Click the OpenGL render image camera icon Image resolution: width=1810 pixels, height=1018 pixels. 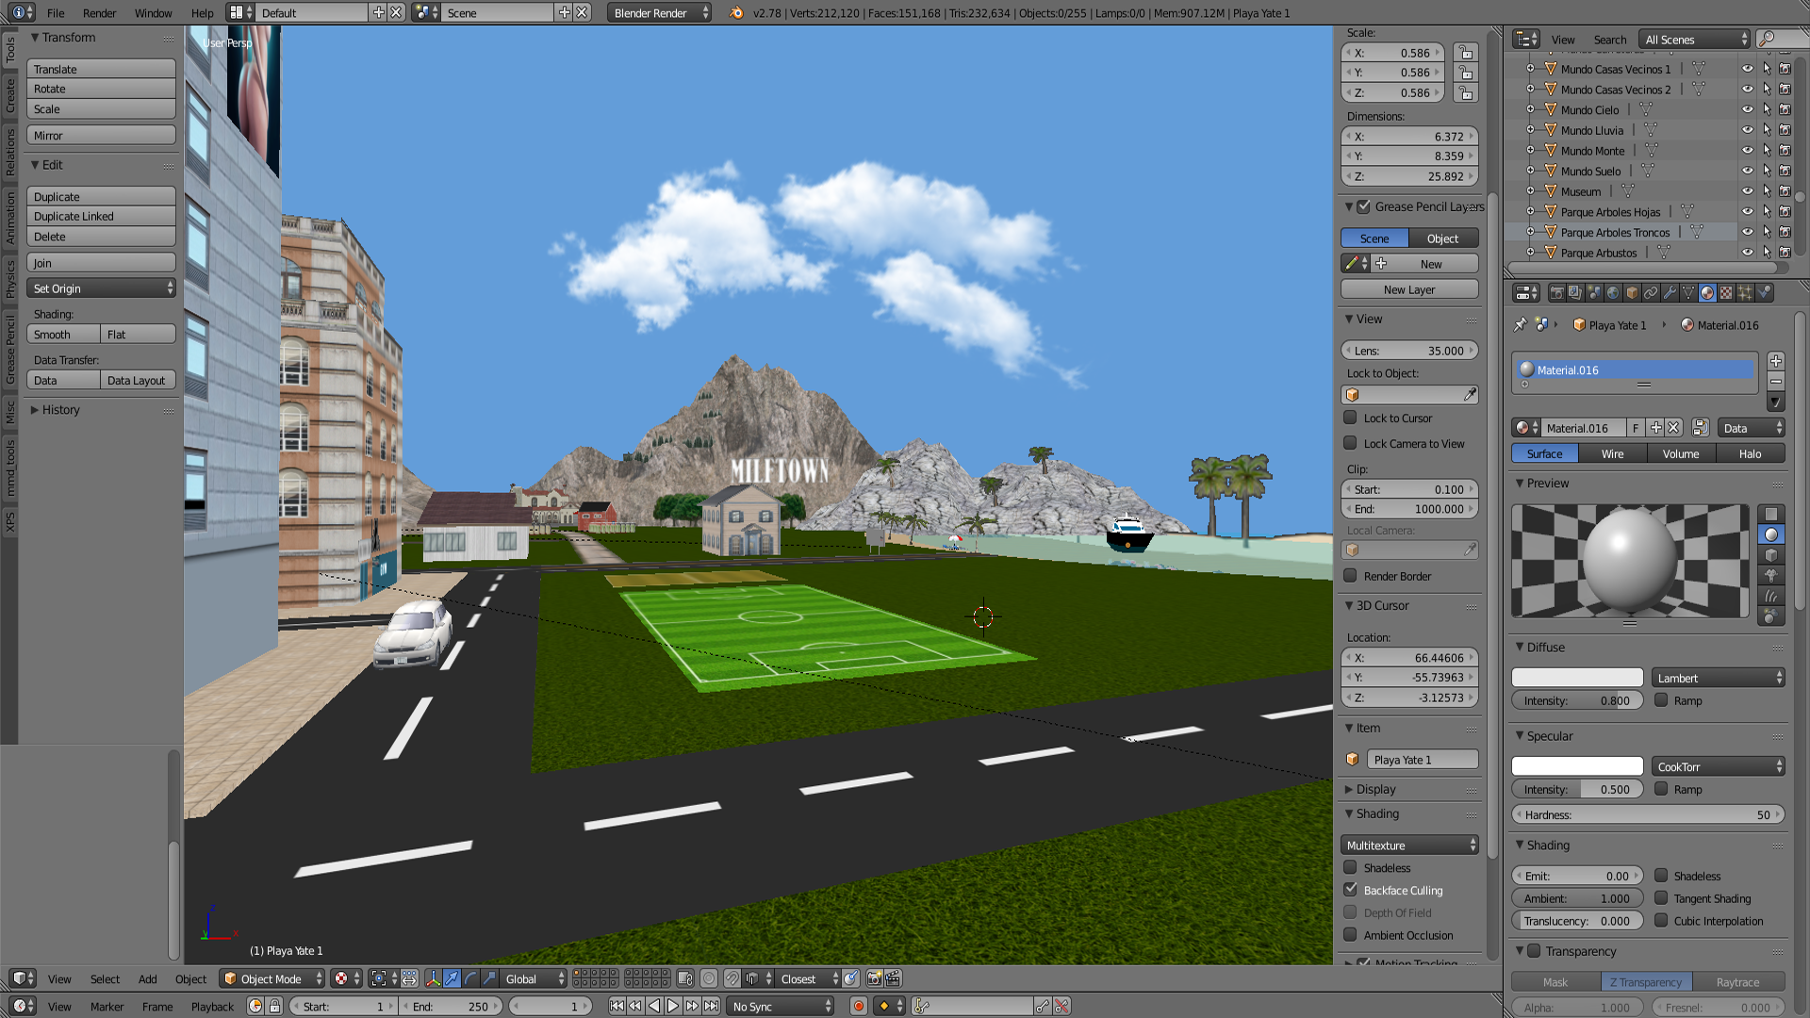pos(874,979)
